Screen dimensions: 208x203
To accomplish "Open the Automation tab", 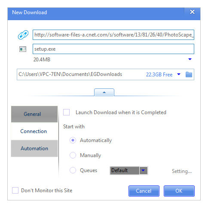I will tap(34, 148).
